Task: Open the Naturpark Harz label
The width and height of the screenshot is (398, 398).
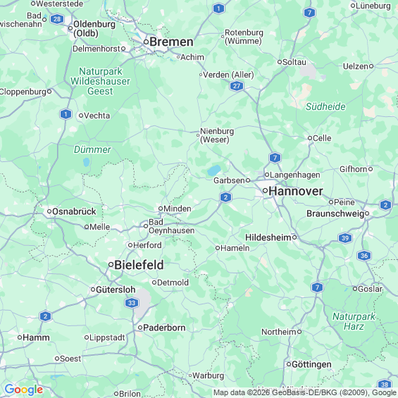Action: 354,321
